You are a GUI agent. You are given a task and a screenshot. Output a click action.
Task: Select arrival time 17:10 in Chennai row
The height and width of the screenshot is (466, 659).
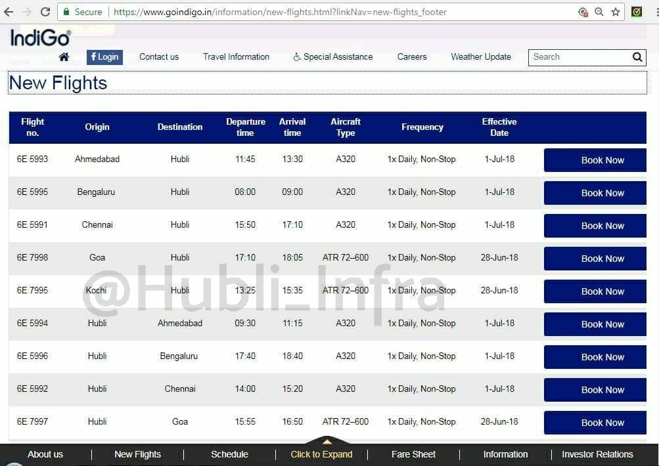click(292, 224)
